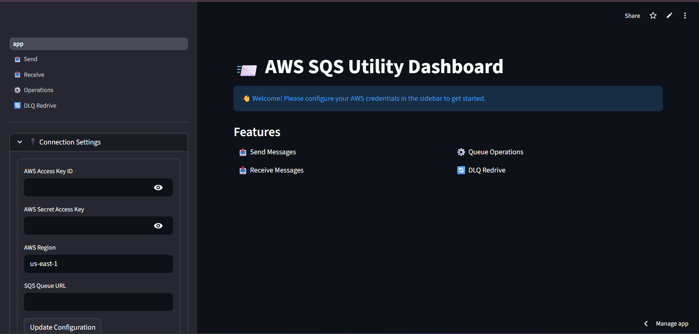Collapse the Connection Settings section
The width and height of the screenshot is (699, 334).
point(20,142)
